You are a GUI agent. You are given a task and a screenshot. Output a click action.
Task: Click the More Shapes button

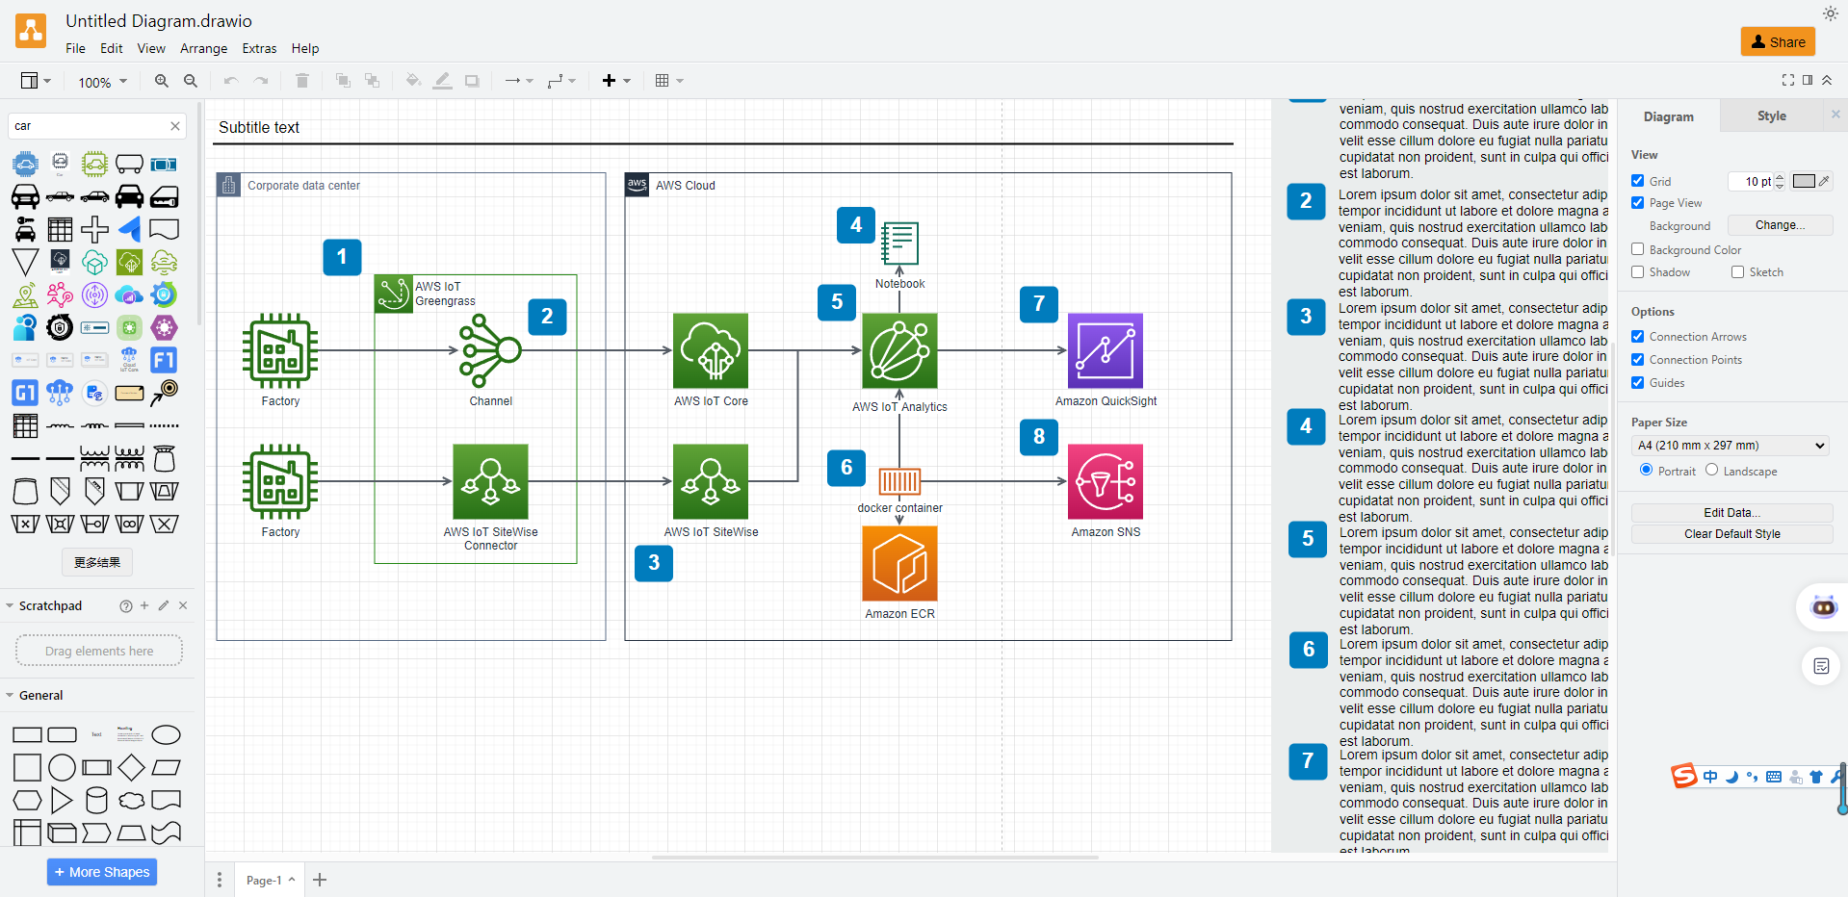pyautogui.click(x=102, y=872)
